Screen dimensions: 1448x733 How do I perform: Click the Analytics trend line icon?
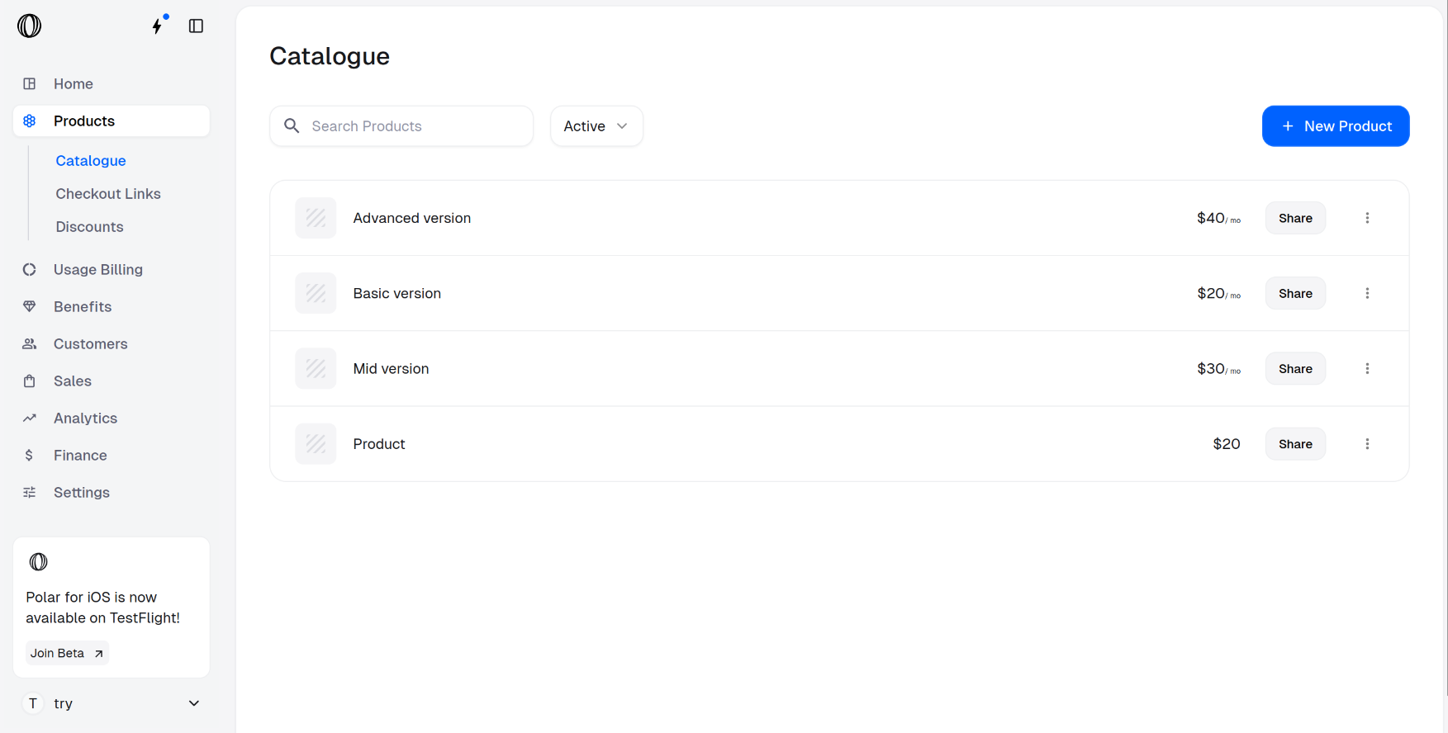[30, 418]
